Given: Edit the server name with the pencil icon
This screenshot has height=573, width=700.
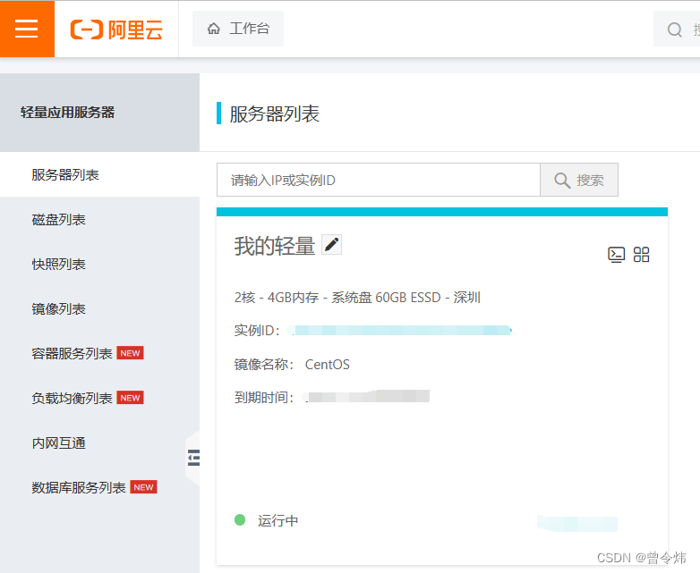Looking at the screenshot, I should point(332,244).
